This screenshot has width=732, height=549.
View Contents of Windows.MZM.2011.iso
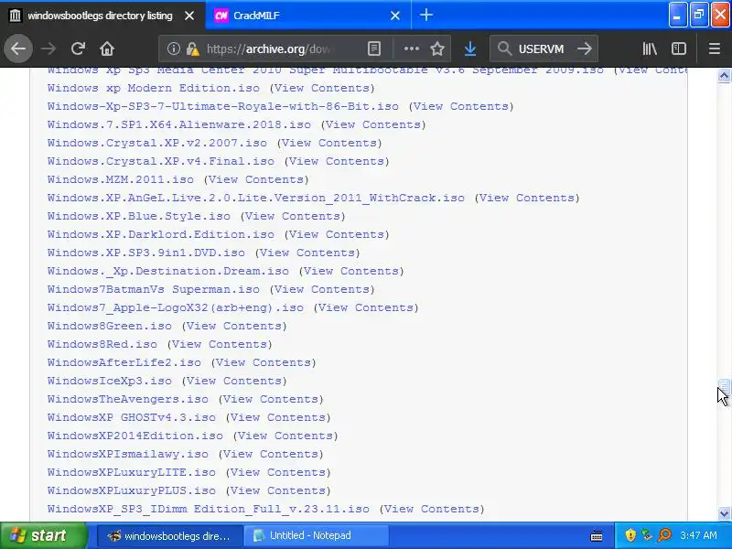coord(256,179)
